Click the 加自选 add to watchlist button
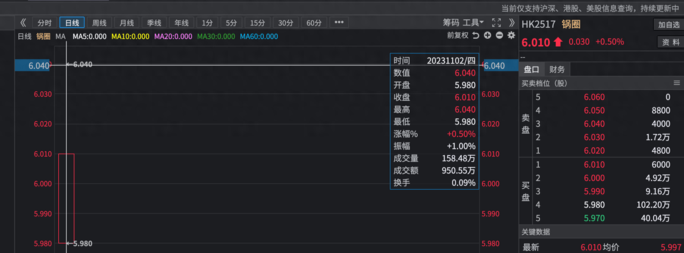The image size is (684, 253). [669, 25]
